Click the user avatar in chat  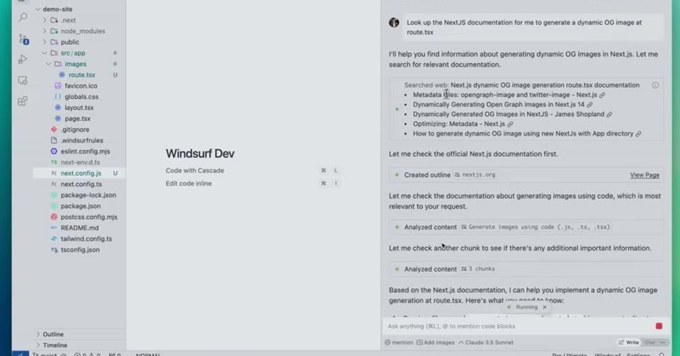[x=394, y=23]
